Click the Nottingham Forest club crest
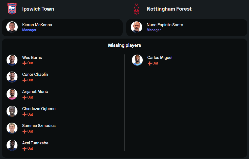The image size is (249, 159). pyautogui.click(x=136, y=9)
